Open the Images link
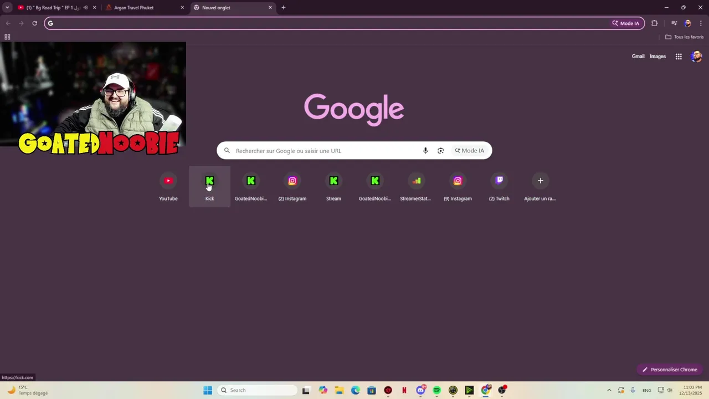709x399 pixels. coord(657,56)
